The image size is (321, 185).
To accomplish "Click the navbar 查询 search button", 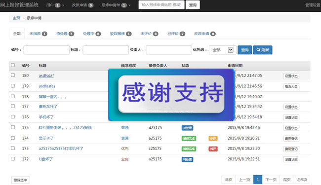I will pos(193,5).
